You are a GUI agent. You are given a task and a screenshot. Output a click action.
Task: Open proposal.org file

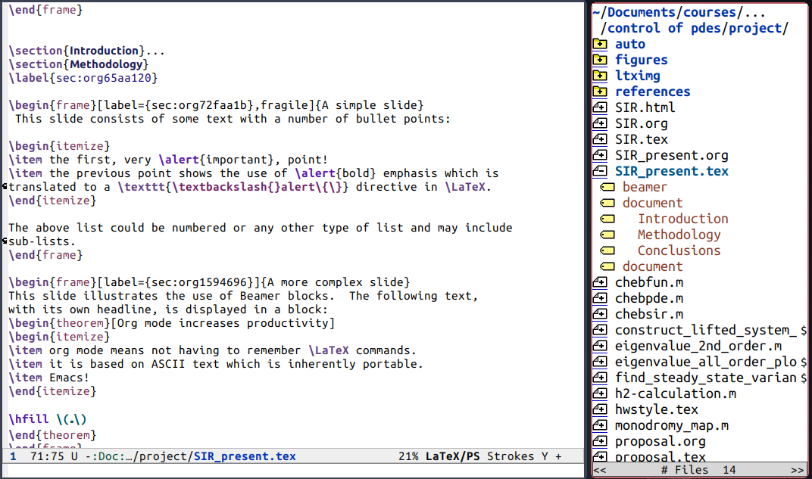[661, 441]
